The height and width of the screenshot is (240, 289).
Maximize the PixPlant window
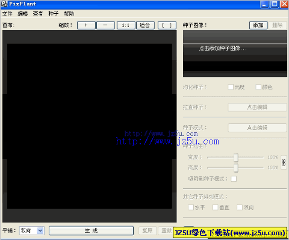coord(275,4)
